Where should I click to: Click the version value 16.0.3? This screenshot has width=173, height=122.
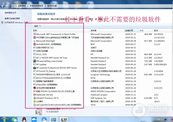coord(157,101)
